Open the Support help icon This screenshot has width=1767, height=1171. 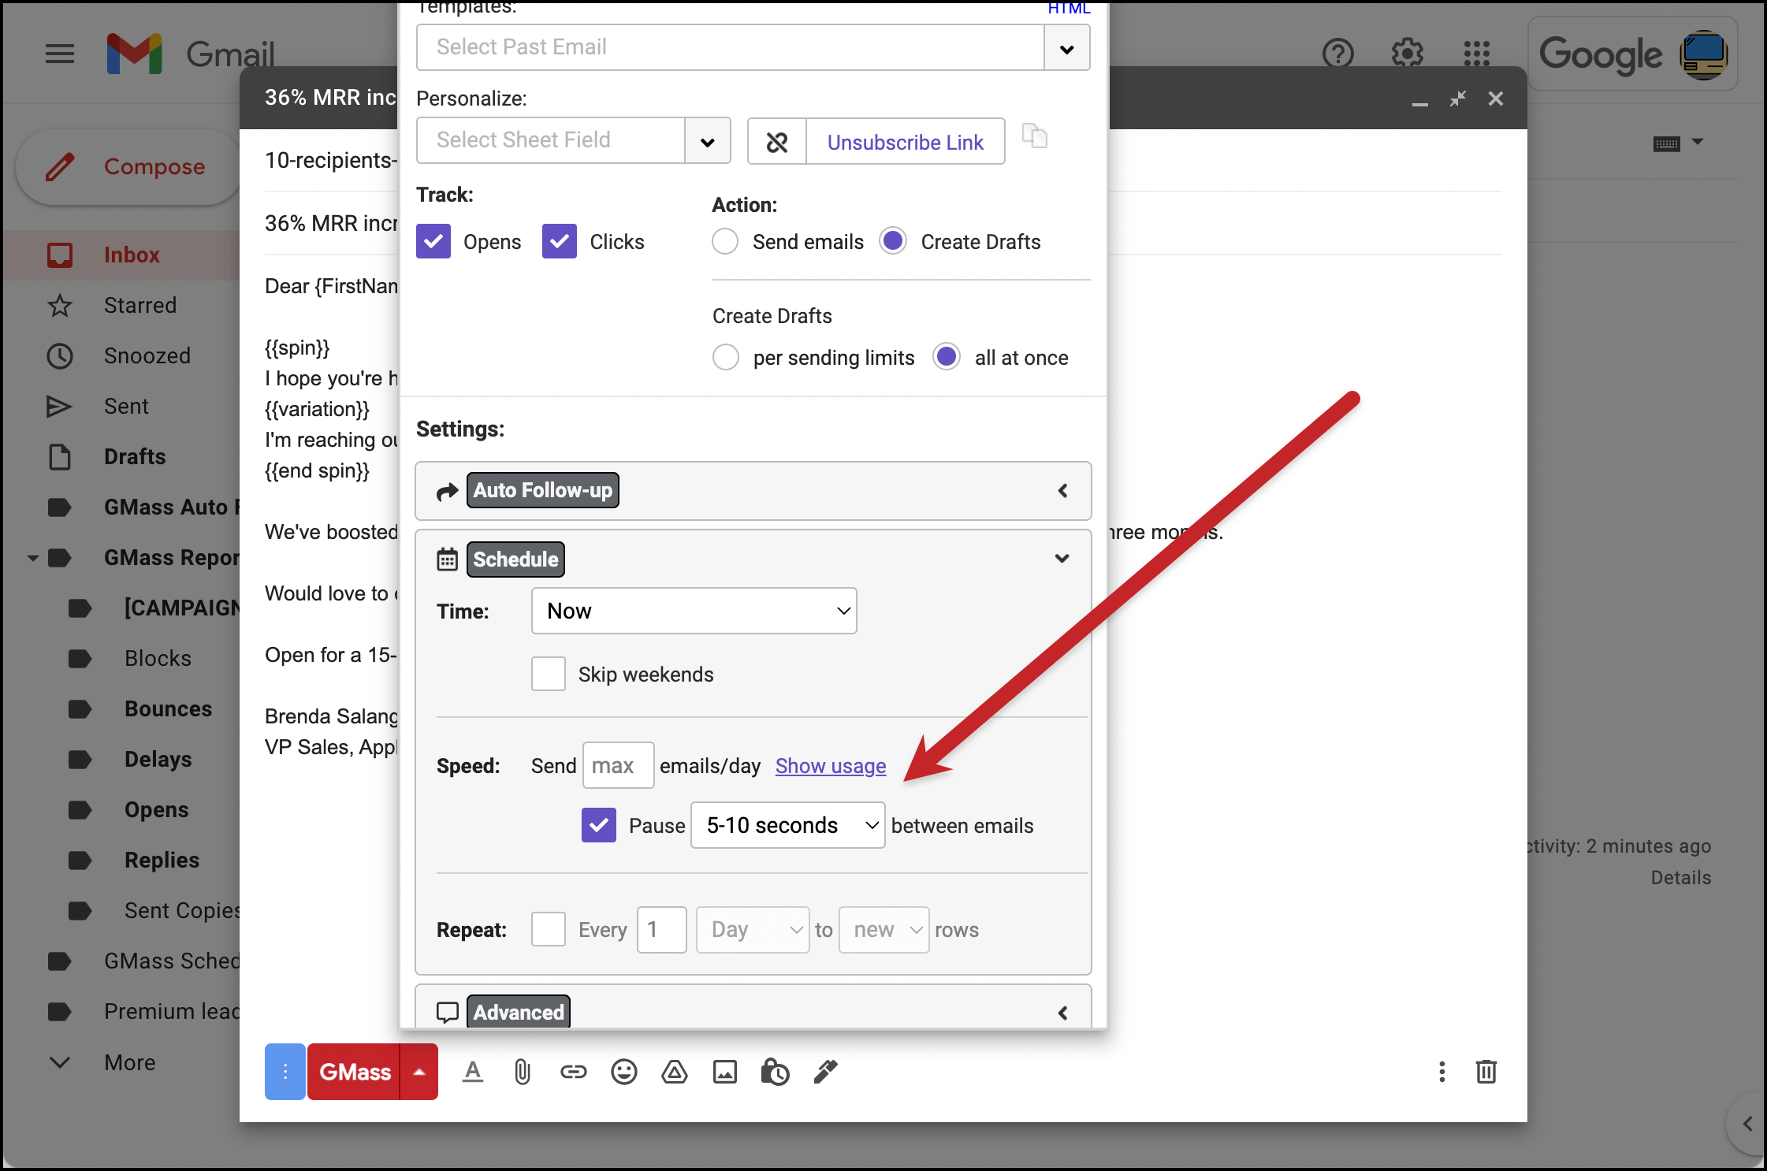click(1337, 54)
